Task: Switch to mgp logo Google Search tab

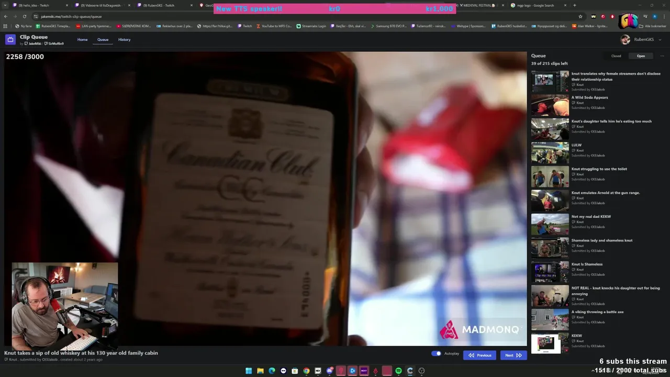Action: point(539,5)
